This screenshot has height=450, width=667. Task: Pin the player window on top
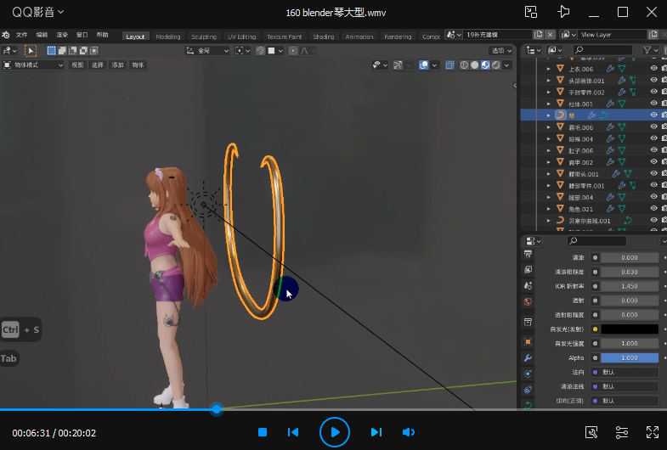click(562, 12)
